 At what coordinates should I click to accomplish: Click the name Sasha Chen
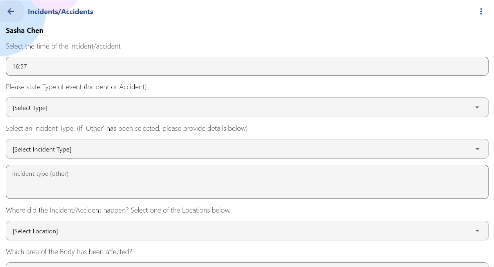click(25, 31)
